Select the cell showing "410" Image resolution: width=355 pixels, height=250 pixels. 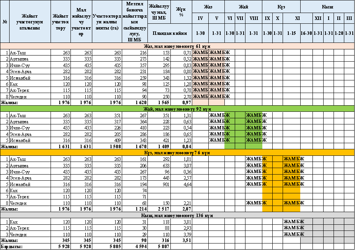pos(135,128)
